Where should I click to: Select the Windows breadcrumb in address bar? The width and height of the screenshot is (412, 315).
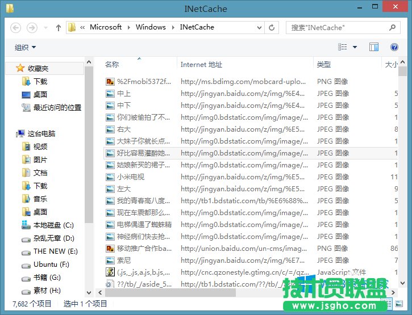[x=151, y=27]
